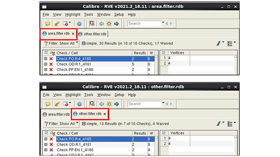The height and width of the screenshot is (157, 280).
Task: Open File menu in area.filter.rdb window
Action: point(46,15)
